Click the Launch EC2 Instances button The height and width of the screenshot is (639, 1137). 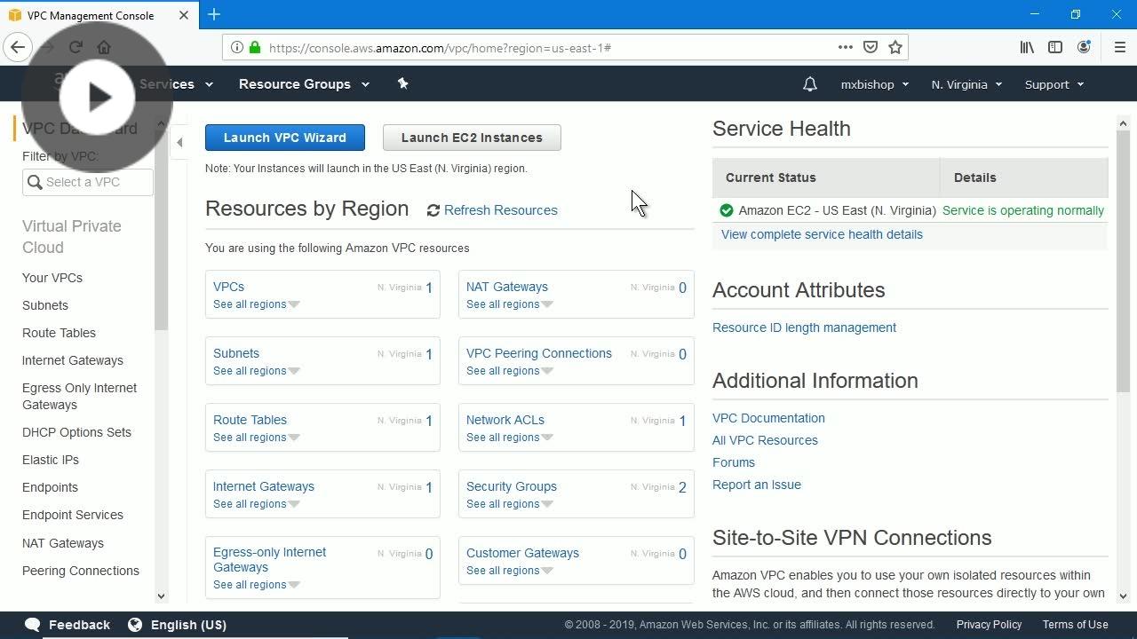(472, 138)
